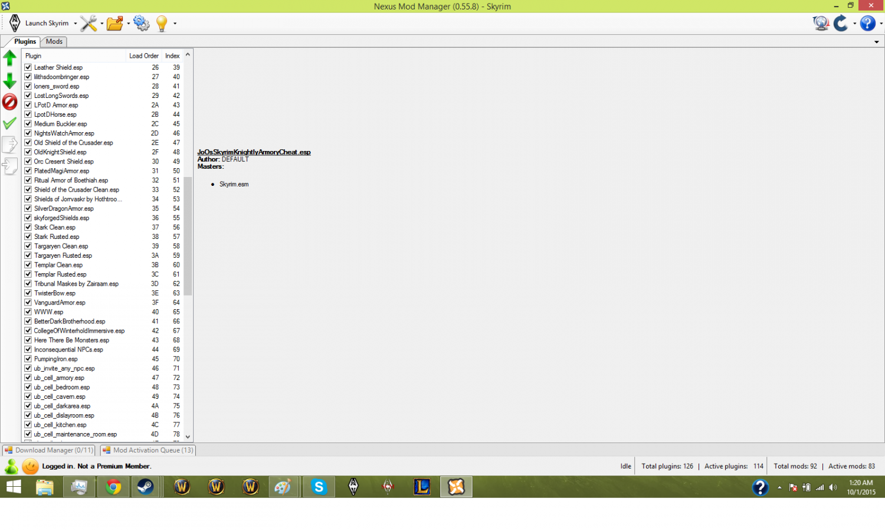
Task: Uncheck the Leather Shield.esp plugin
Action: [28, 67]
